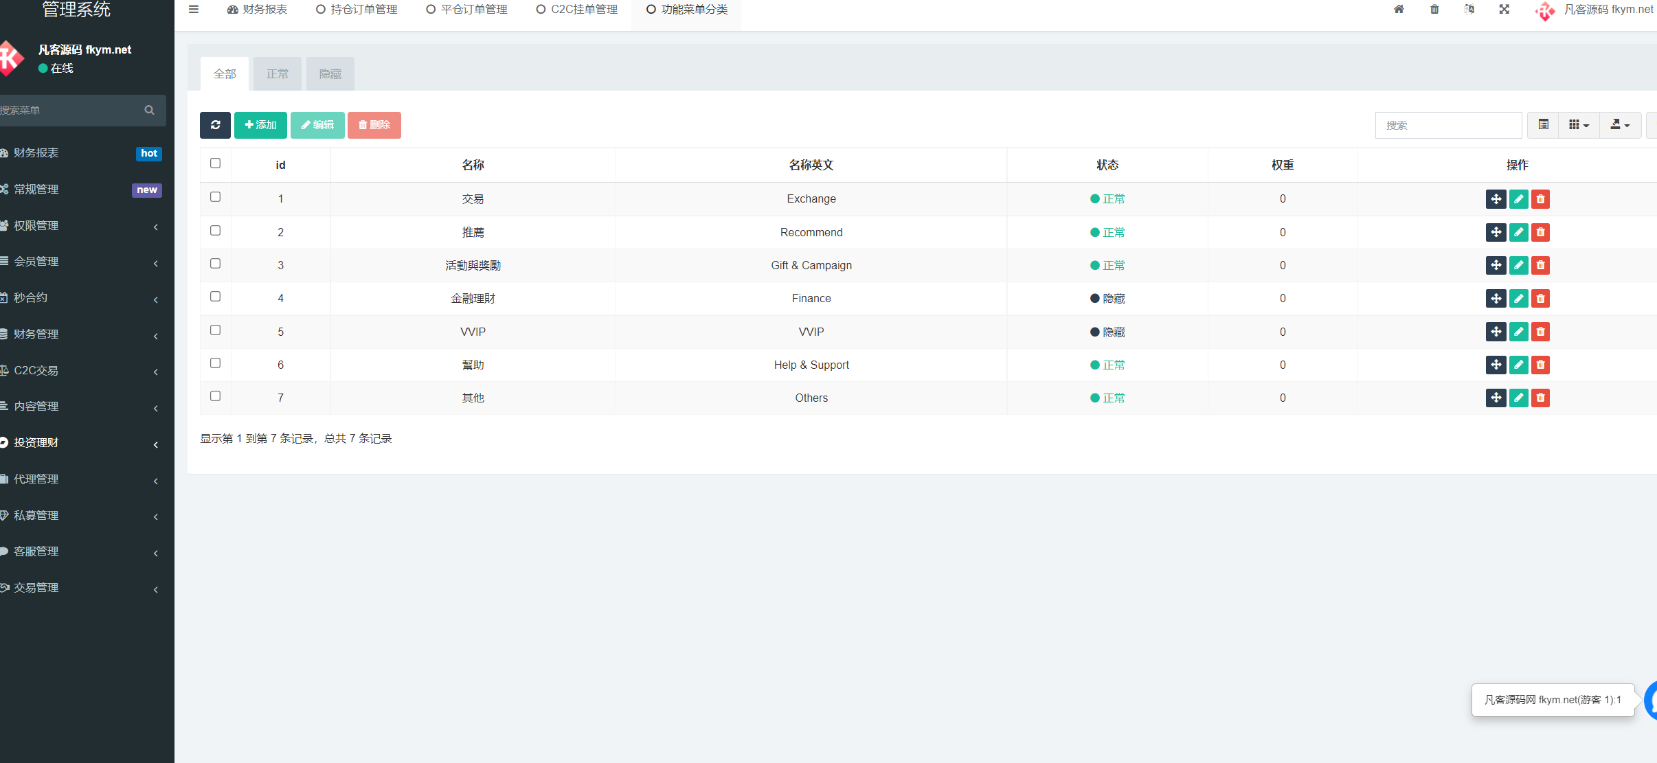Click the fullscreen icon at top right
The width and height of the screenshot is (1657, 763).
click(1504, 10)
